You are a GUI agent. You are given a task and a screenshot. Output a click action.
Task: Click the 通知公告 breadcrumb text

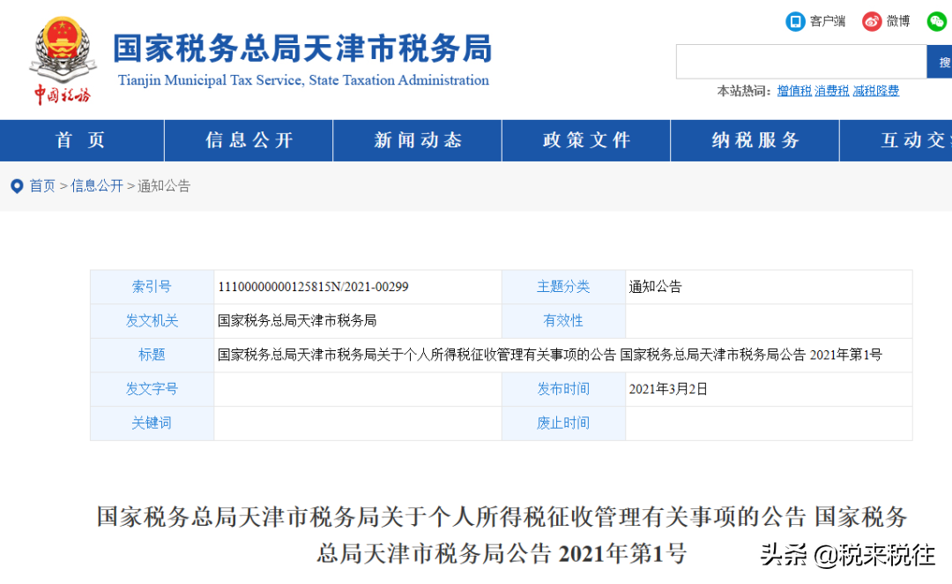click(x=164, y=186)
